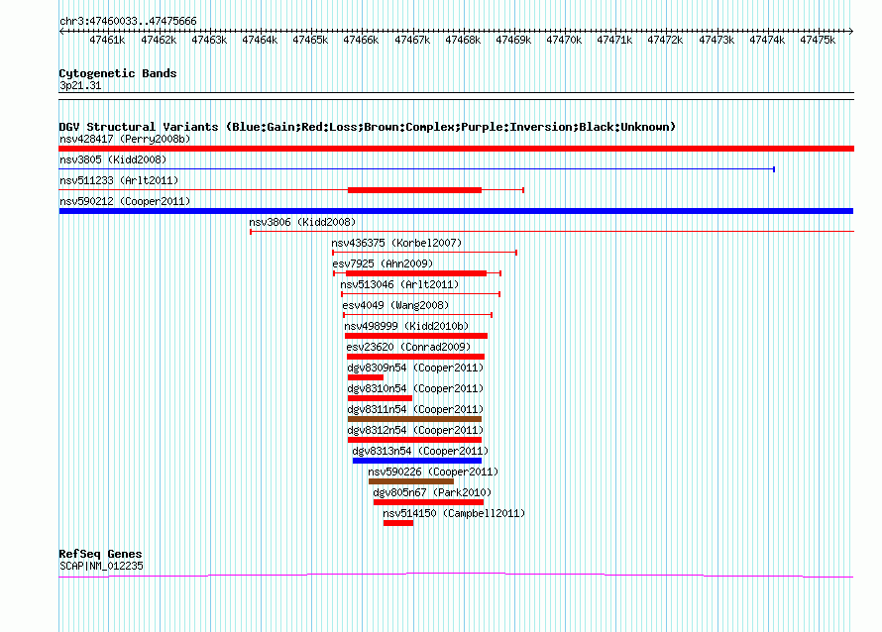
Task: Click the esv4049 (Wang2008) variant line
Action: (x=418, y=315)
